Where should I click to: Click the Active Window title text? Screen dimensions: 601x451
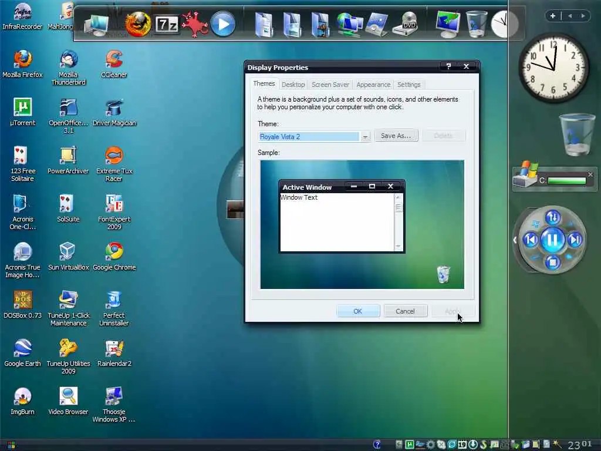(306, 187)
